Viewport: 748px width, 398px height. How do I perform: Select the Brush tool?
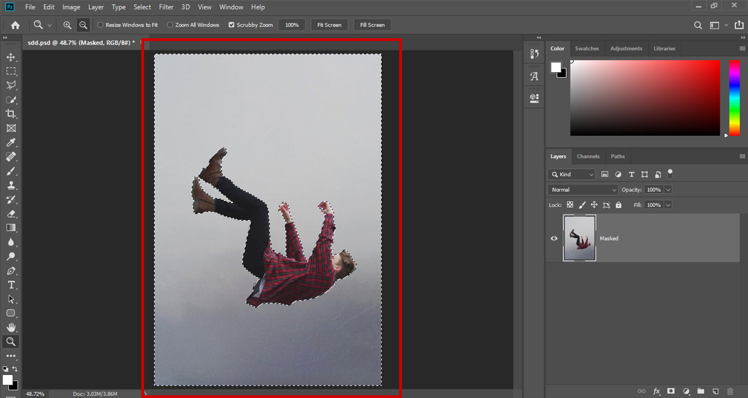coord(11,171)
